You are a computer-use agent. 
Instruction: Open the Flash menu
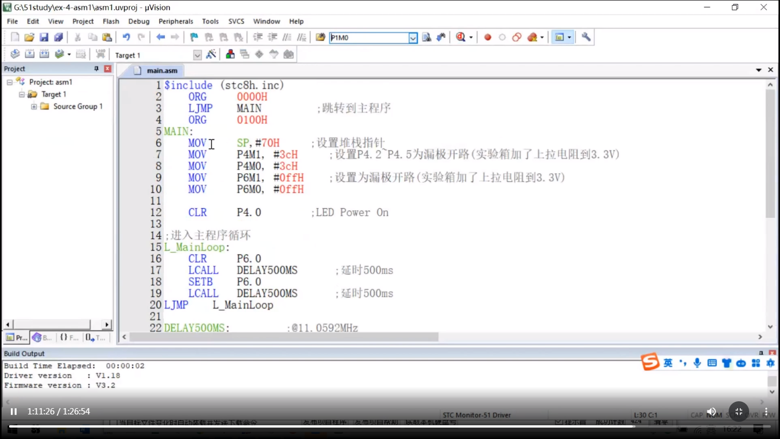coord(111,21)
